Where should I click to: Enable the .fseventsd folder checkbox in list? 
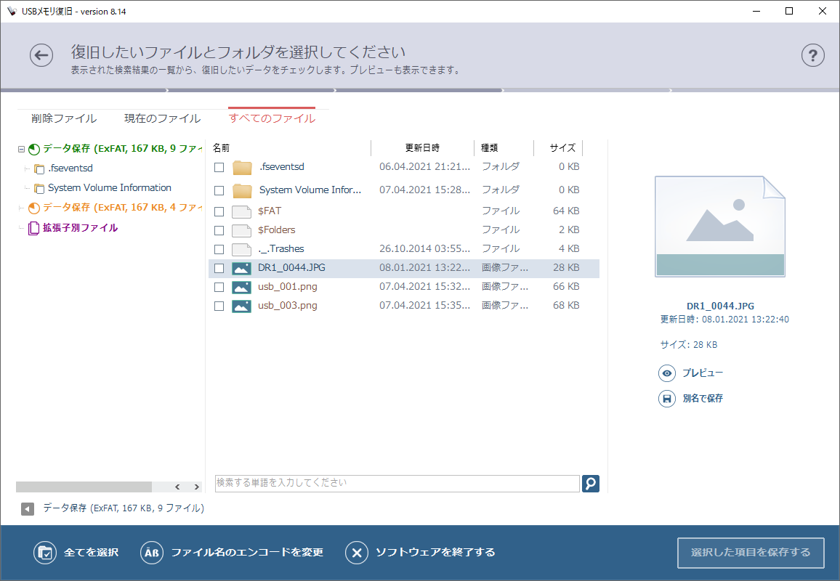pos(219,168)
